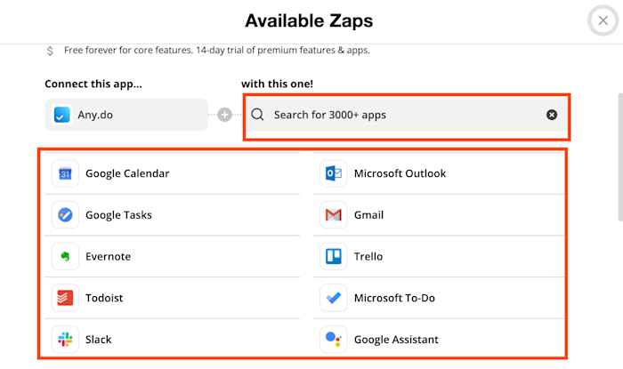
Task: Select Slack in the app list
Action: click(x=173, y=340)
